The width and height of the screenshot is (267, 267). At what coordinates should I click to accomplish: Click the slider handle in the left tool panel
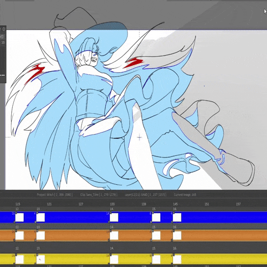click(x=3, y=75)
